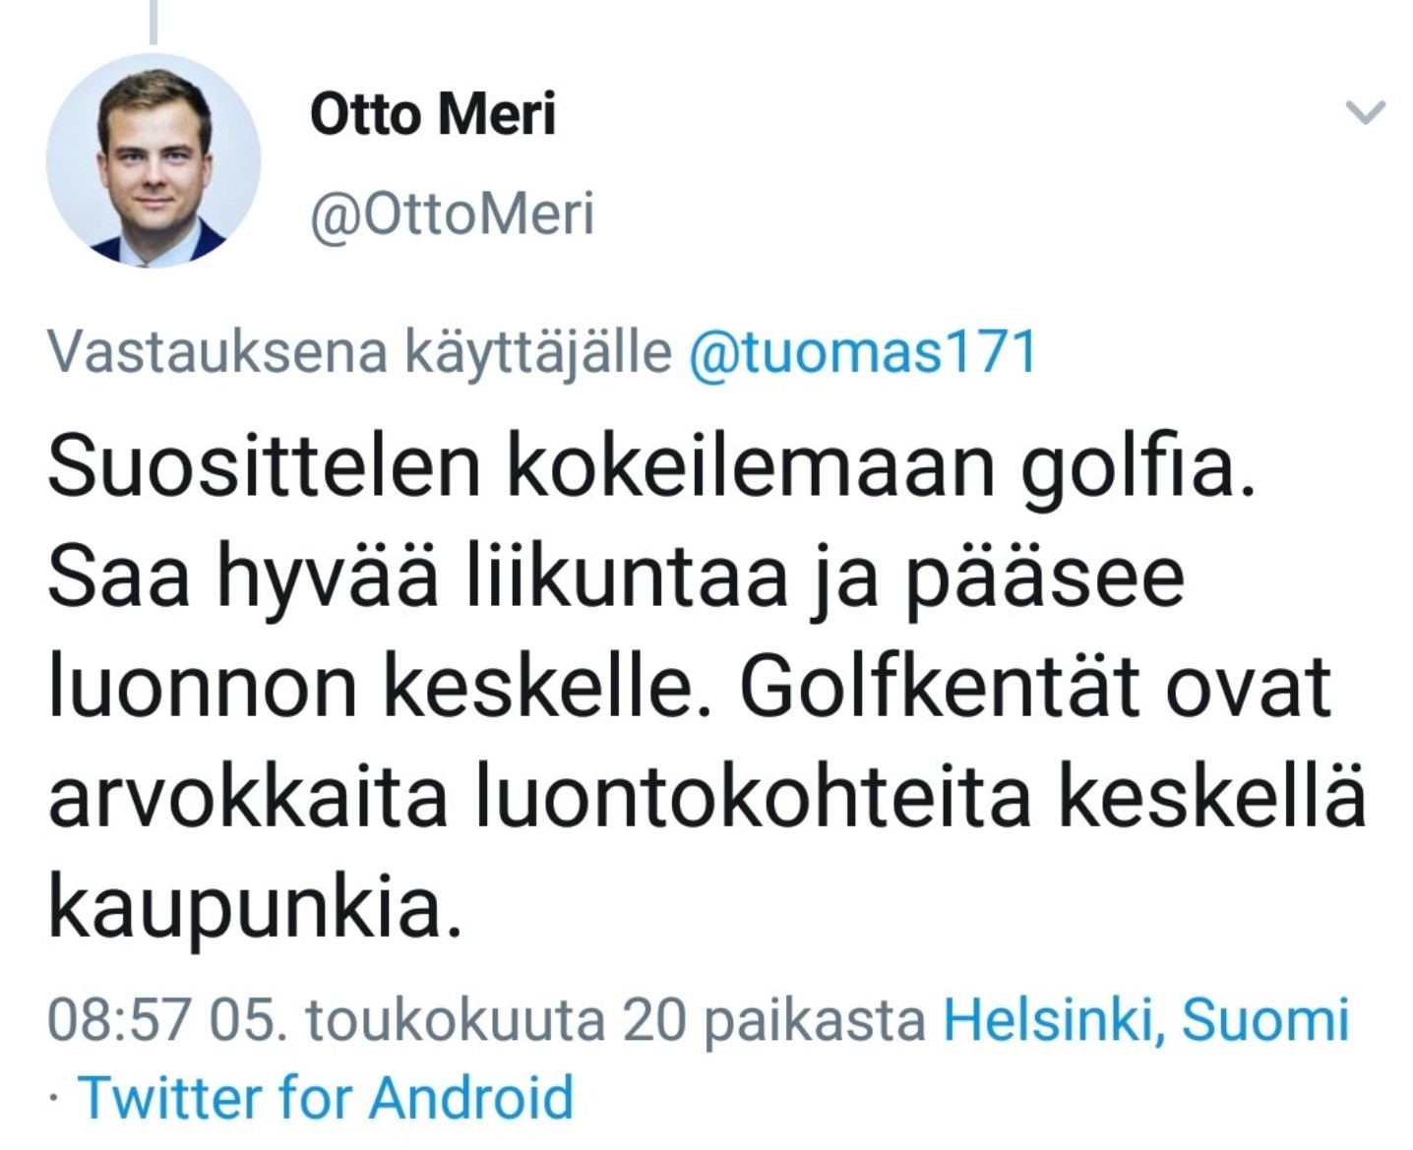1413x1150 pixels.
Task: Click the 08:57 timestamp
Action: pos(118,1020)
